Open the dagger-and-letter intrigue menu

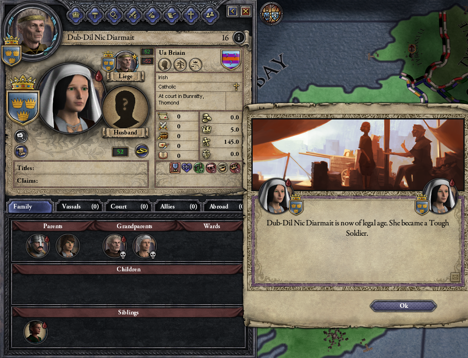coord(152,15)
